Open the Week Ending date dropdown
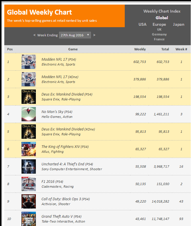This screenshot has width=191, height=226. click(x=75, y=35)
